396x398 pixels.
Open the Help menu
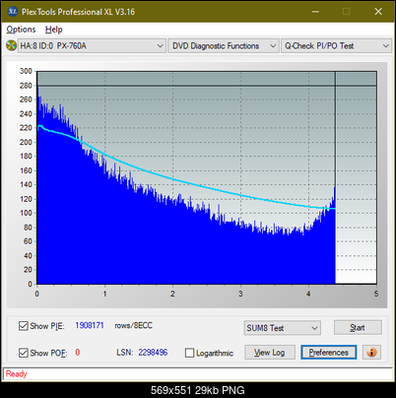(x=54, y=30)
